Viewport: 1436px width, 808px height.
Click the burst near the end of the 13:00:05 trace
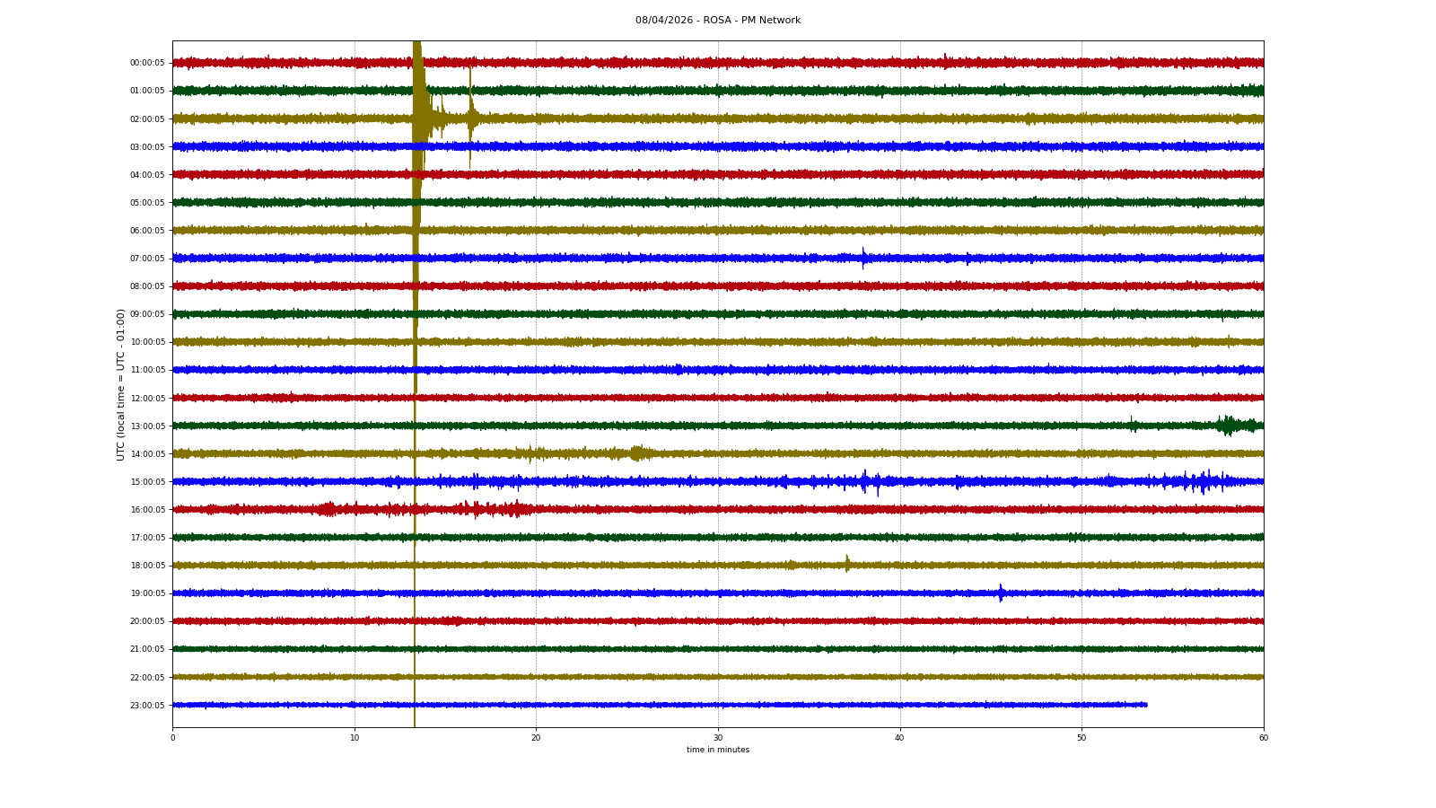1227,426
